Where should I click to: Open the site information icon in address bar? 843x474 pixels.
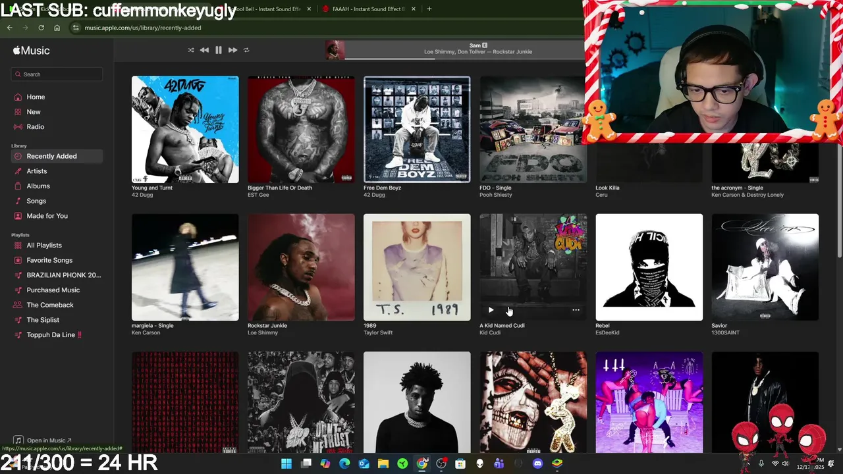(x=76, y=28)
